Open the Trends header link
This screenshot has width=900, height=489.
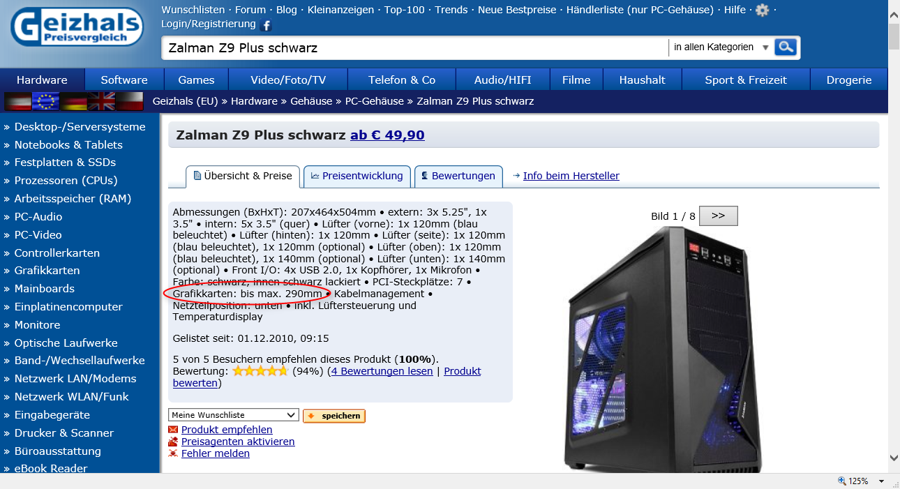tap(451, 10)
